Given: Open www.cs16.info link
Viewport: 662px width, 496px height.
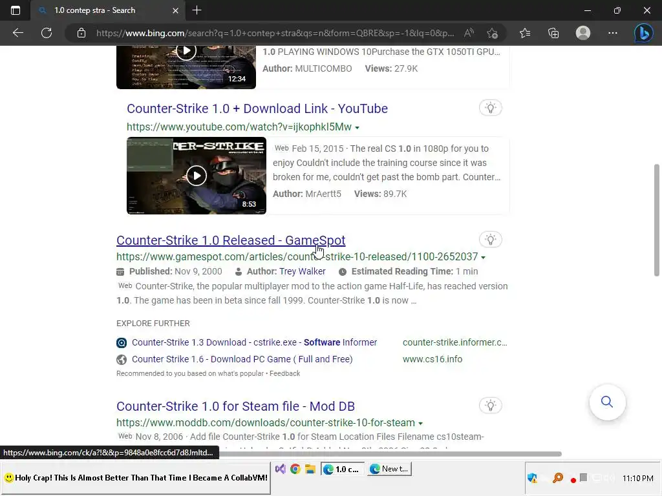Looking at the screenshot, I should tap(432, 359).
